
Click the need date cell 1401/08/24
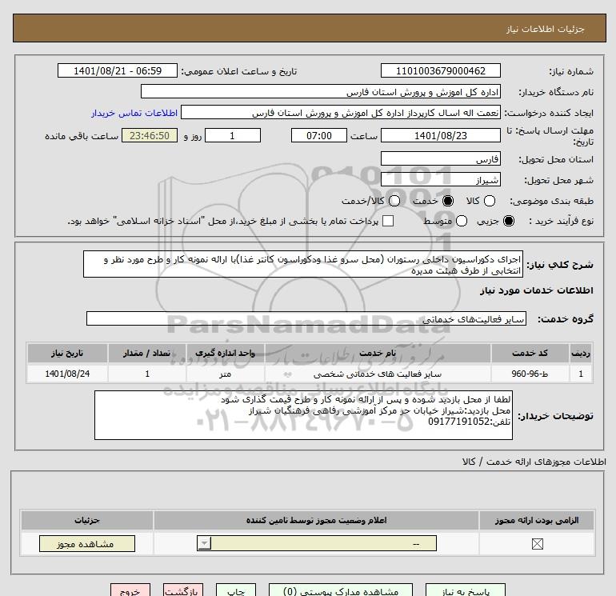click(x=67, y=374)
